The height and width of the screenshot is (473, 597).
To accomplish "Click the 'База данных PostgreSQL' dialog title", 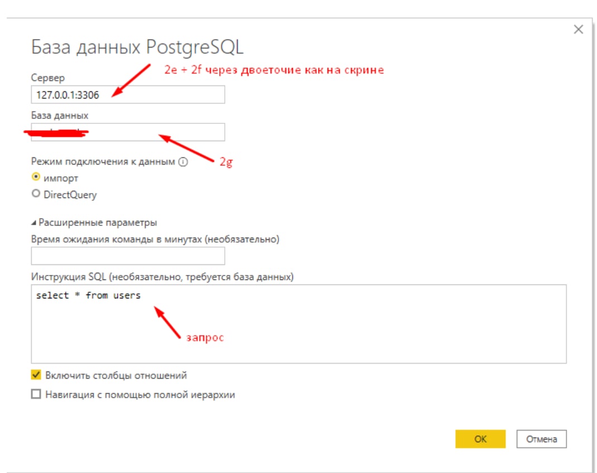I will [x=137, y=47].
